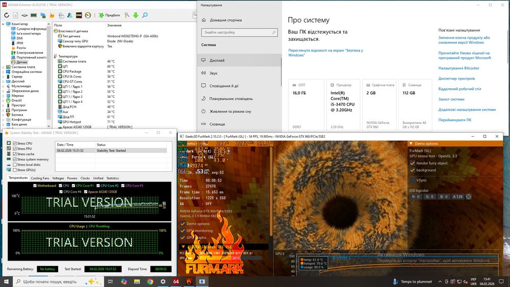
Task: Switch to Statistics tab
Action: (113, 178)
